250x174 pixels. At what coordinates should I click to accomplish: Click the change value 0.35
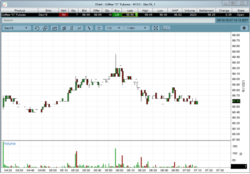[228, 15]
